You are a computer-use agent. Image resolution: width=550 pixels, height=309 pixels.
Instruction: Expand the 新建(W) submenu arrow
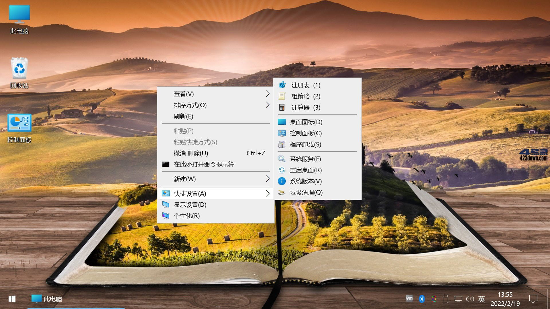tap(268, 179)
